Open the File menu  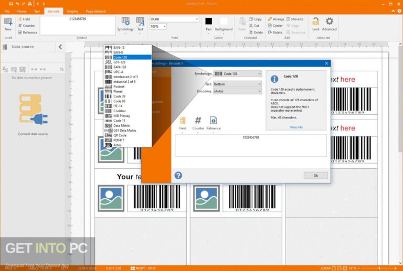(x=7, y=12)
